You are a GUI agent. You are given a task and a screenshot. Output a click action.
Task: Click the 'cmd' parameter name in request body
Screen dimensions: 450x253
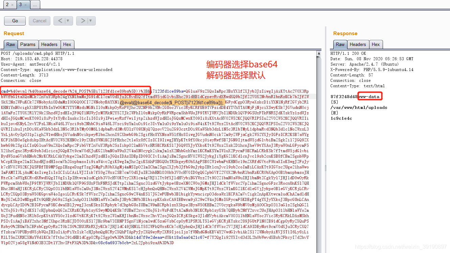[x=5, y=91]
